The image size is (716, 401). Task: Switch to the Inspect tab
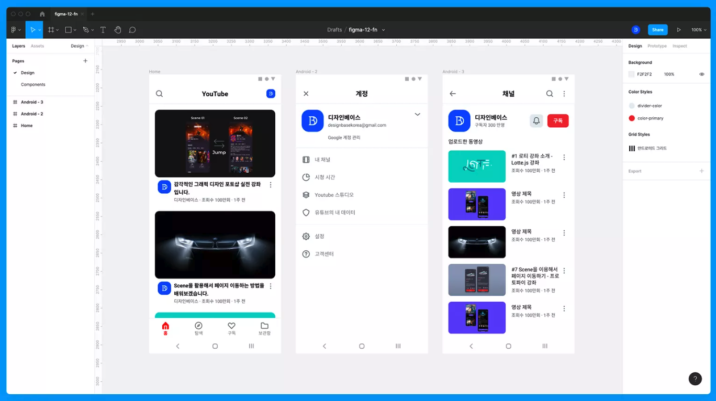click(679, 46)
